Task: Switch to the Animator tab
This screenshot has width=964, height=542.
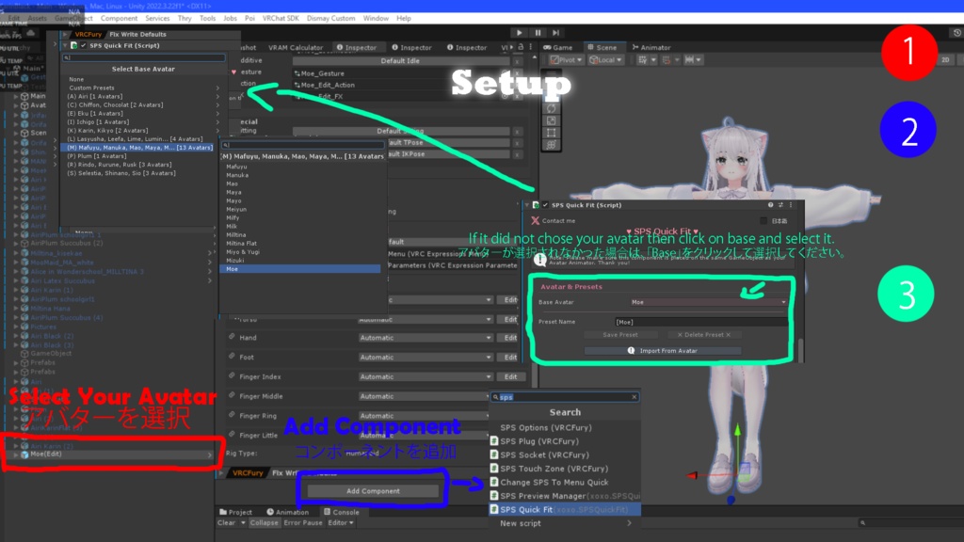Action: click(x=651, y=47)
